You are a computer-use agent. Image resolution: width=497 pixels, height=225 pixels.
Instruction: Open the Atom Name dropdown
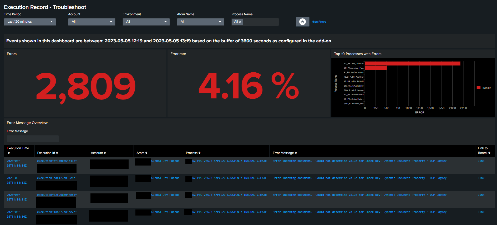(200, 22)
